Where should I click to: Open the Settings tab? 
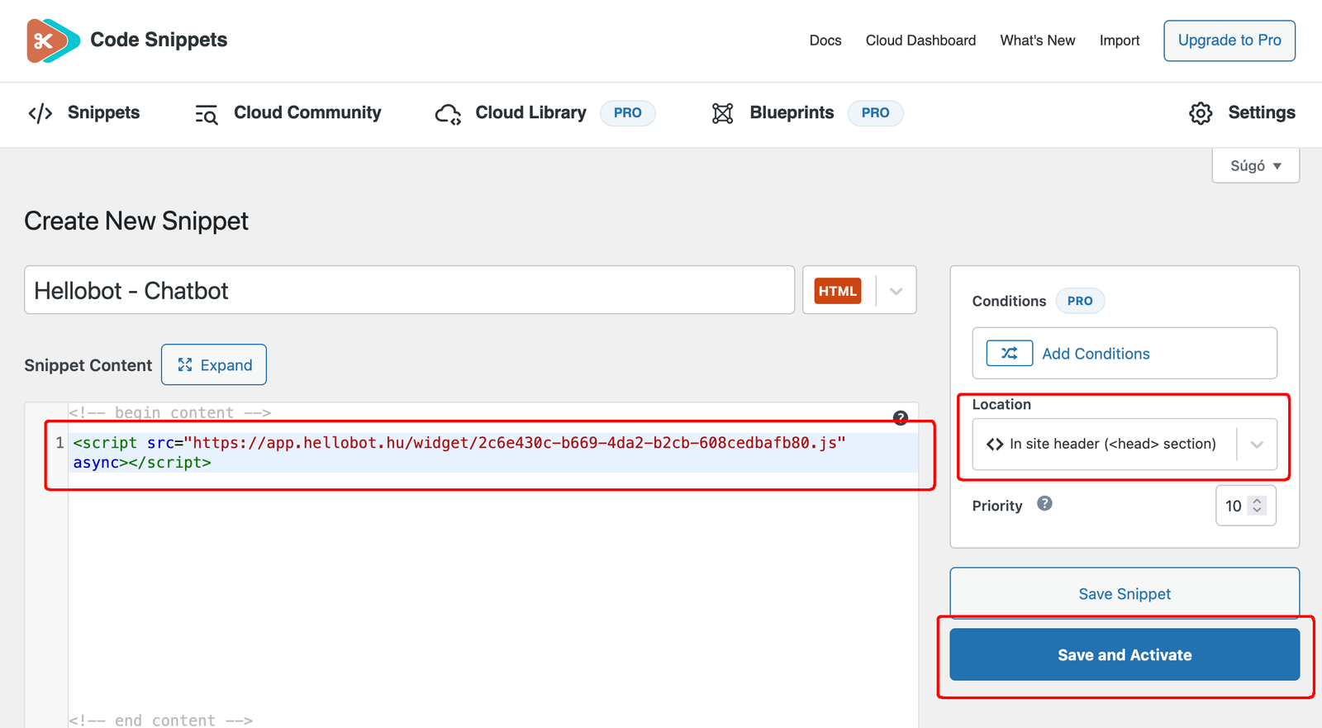[1242, 113]
